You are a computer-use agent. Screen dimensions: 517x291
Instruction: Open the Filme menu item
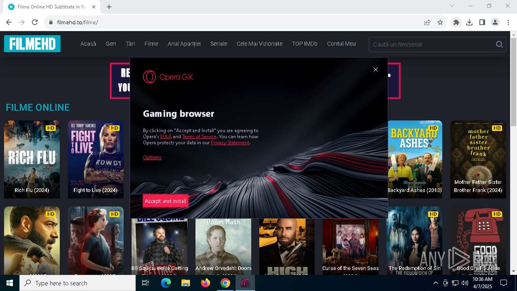(151, 44)
